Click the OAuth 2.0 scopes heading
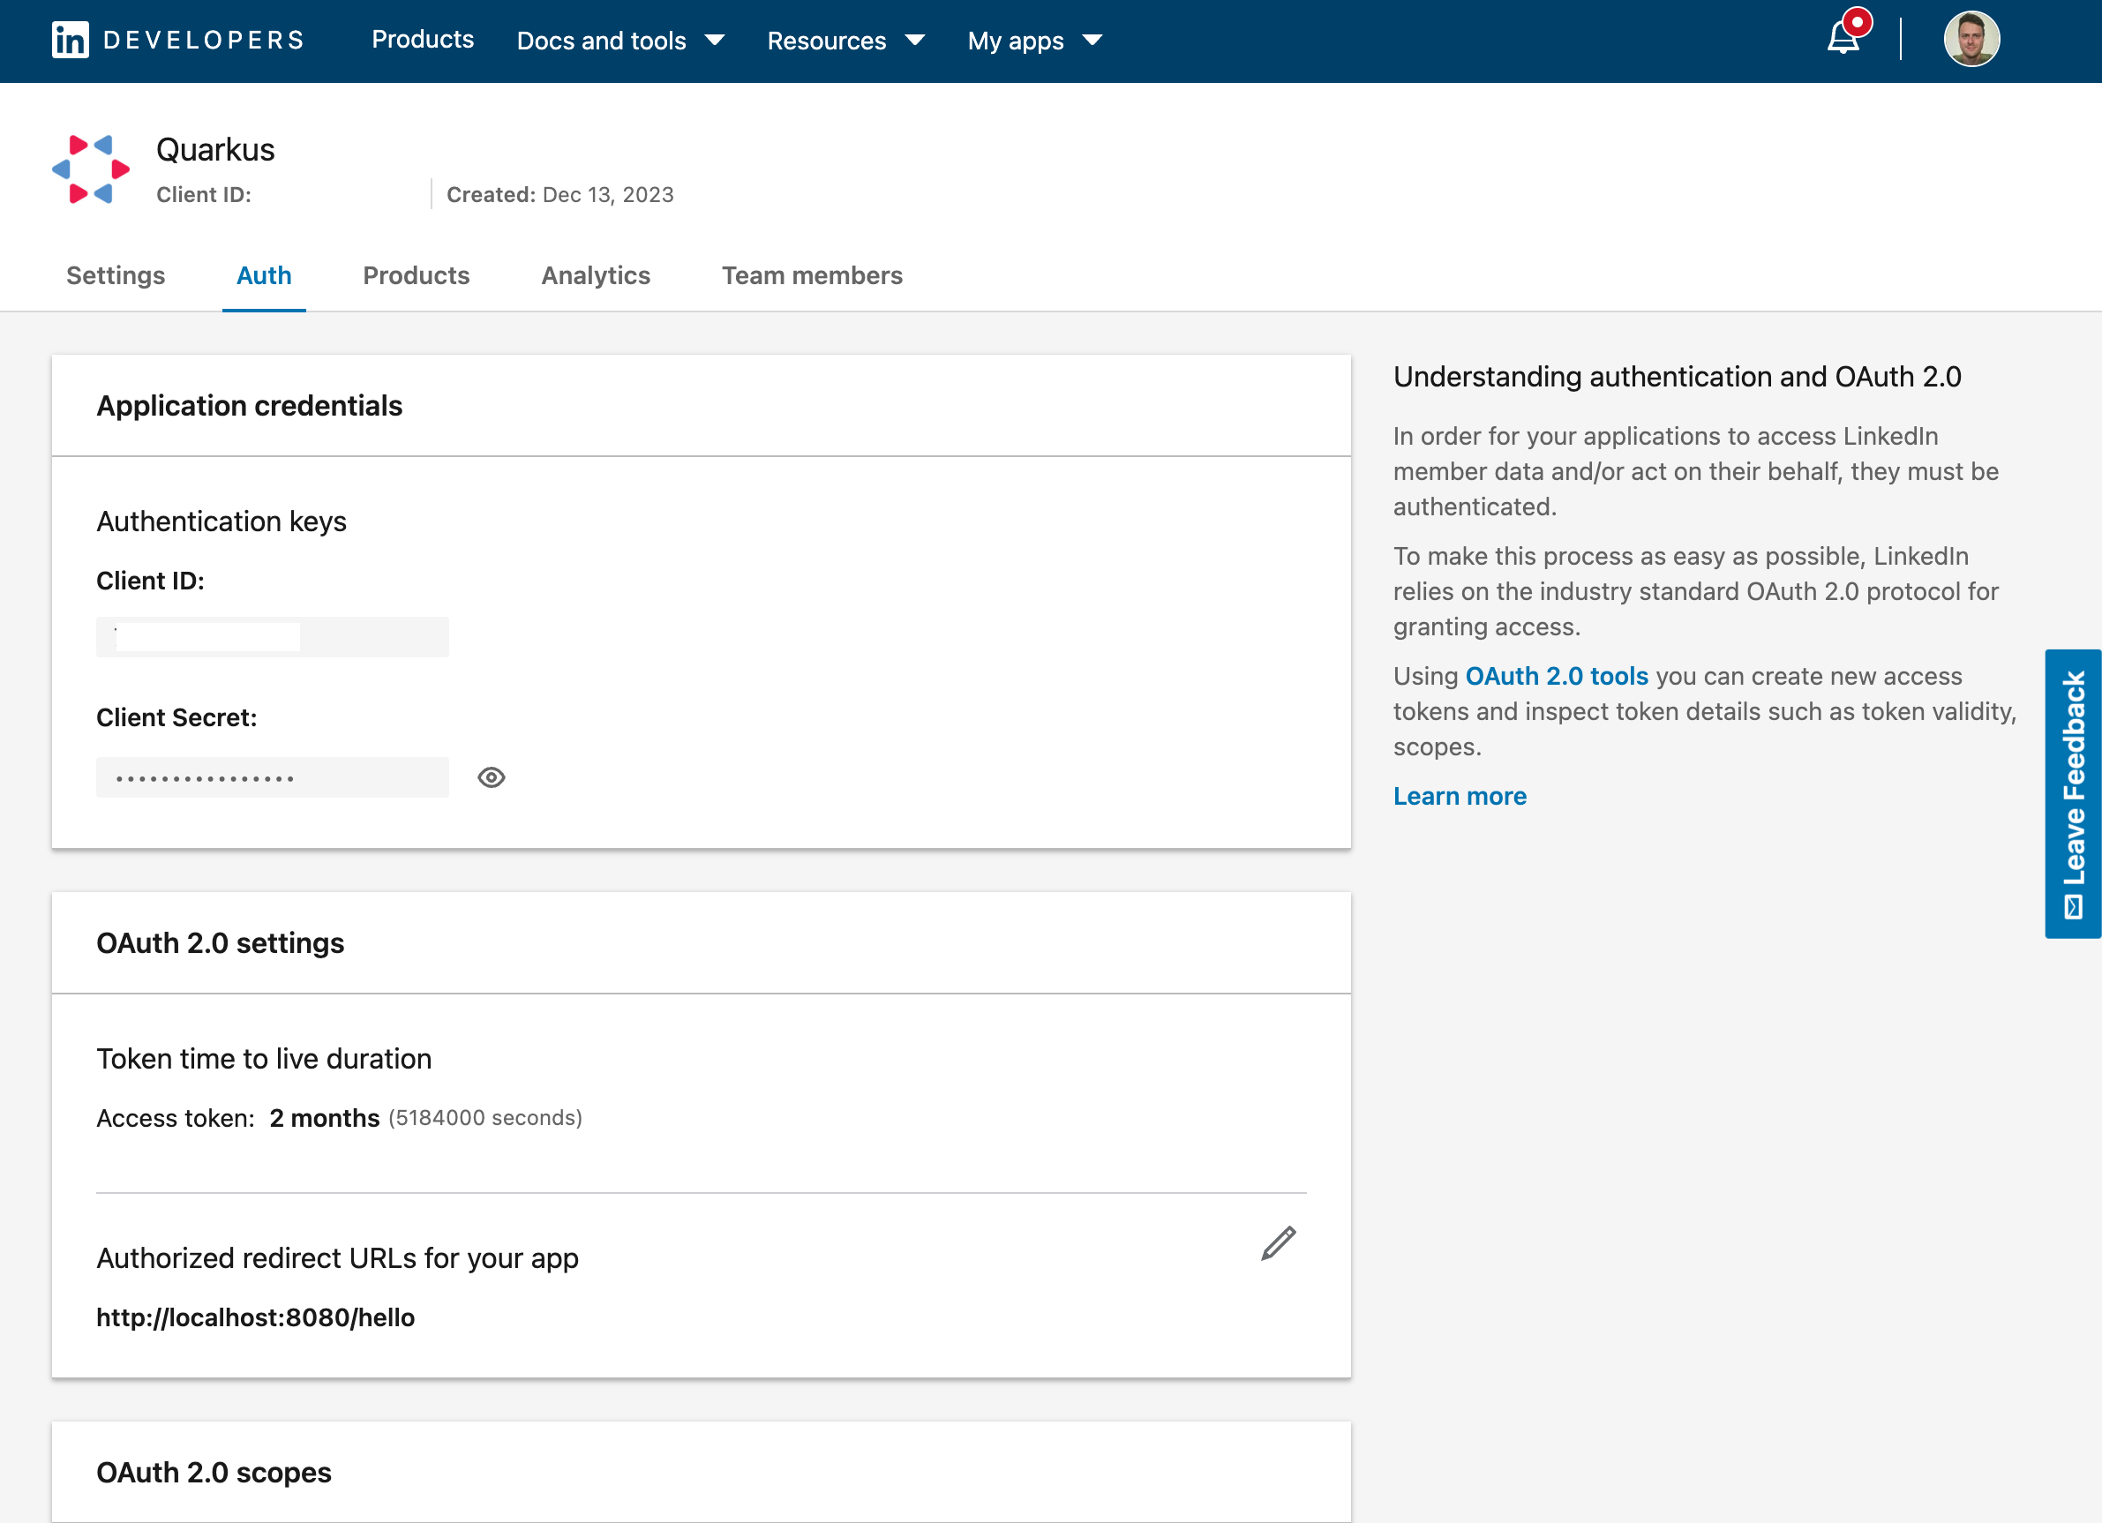The width and height of the screenshot is (2102, 1523). point(214,1472)
